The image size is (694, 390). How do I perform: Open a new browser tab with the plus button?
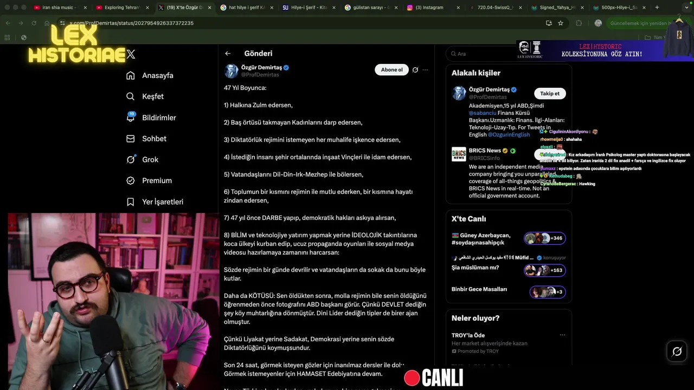pyautogui.click(x=657, y=8)
